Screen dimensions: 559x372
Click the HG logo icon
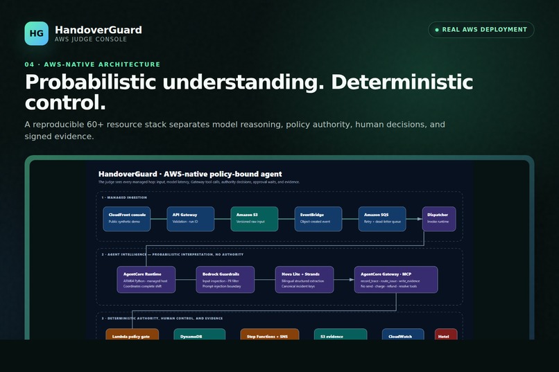[x=36, y=33]
